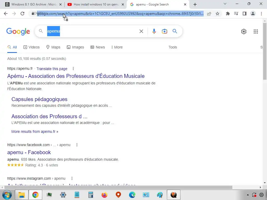Screen dimensions: 267x200
Task: Open the media control icon in toolbar
Action: tap(236, 14)
